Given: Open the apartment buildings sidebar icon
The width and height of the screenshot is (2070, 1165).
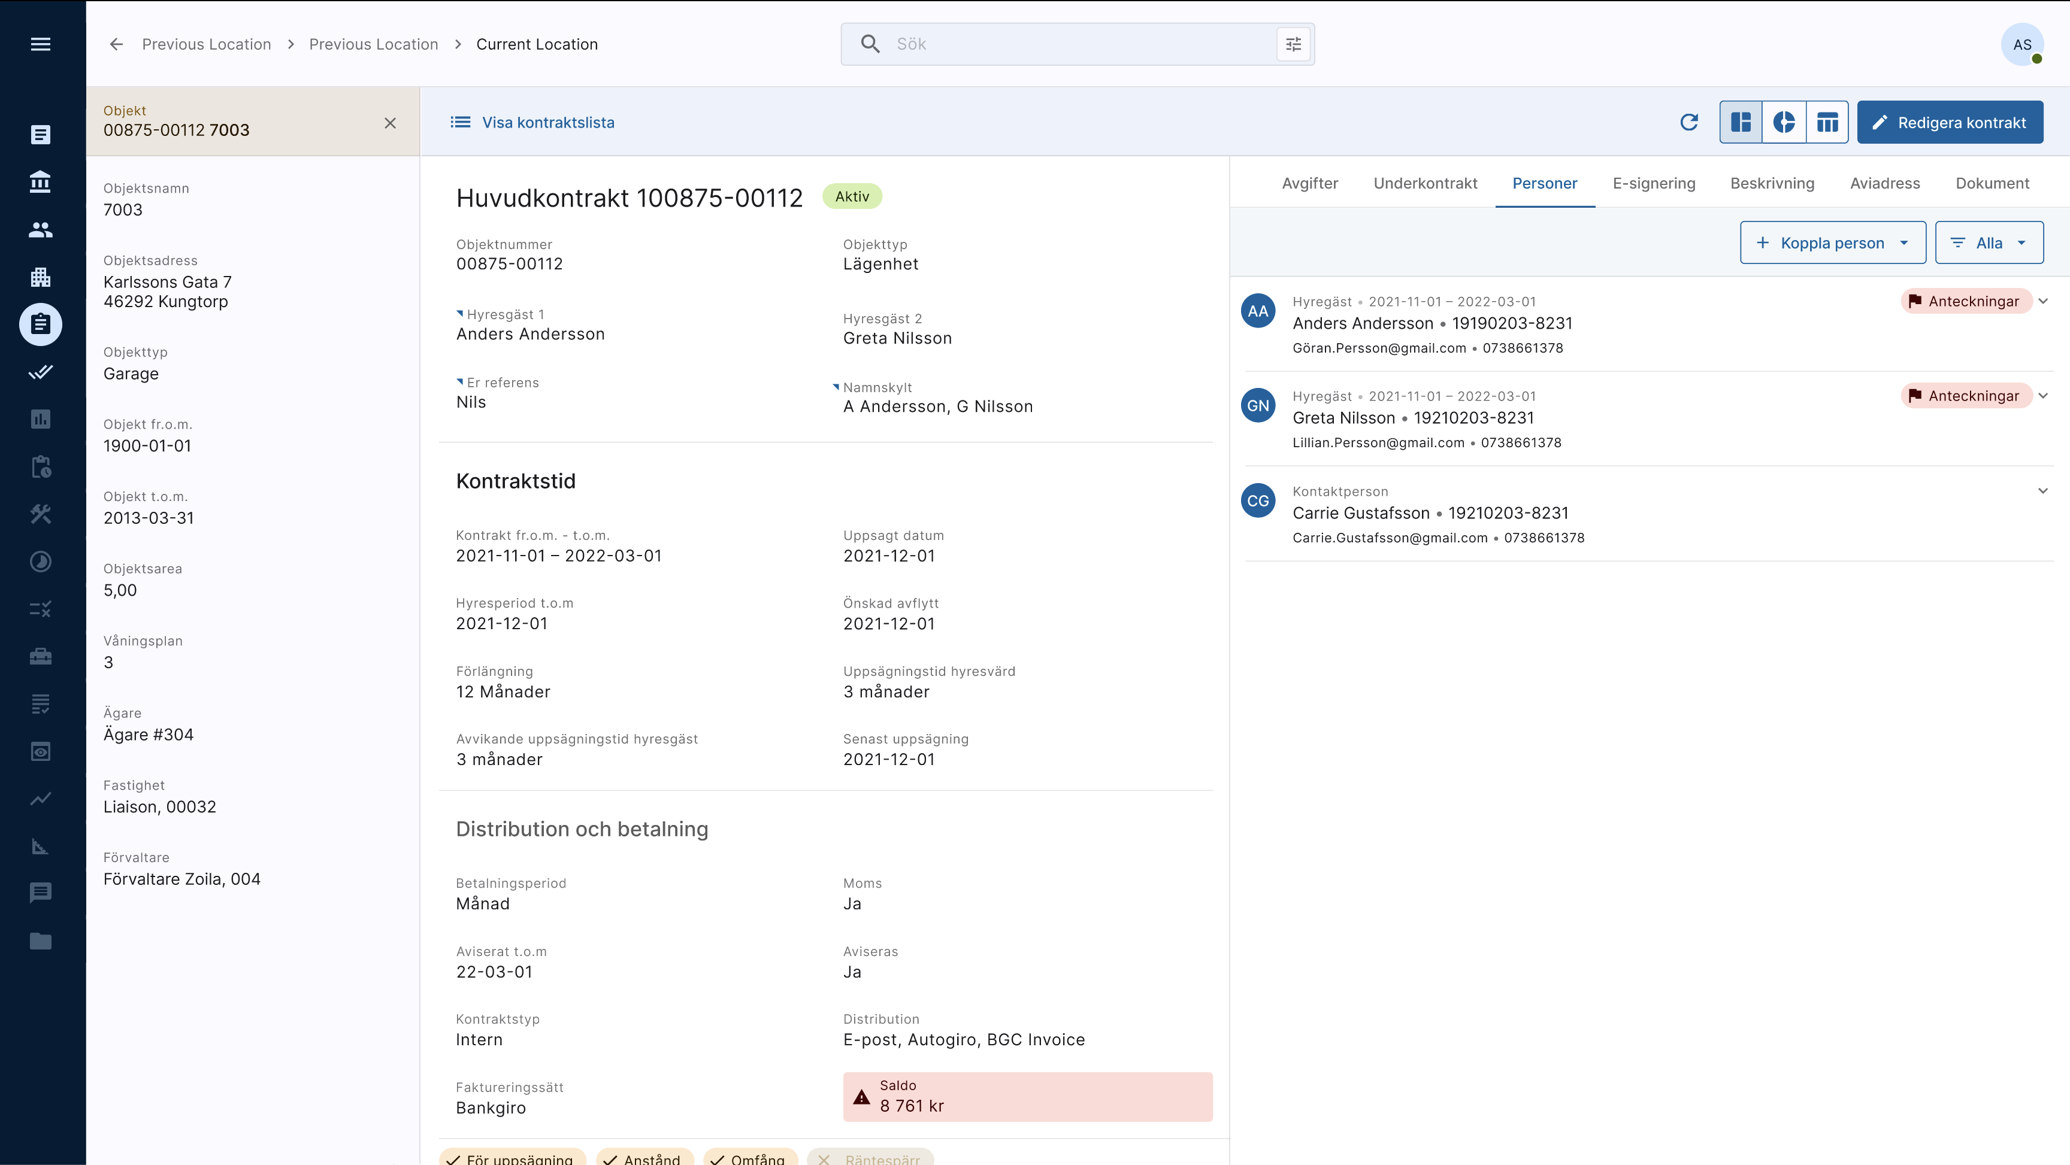Looking at the screenshot, I should coord(40,277).
